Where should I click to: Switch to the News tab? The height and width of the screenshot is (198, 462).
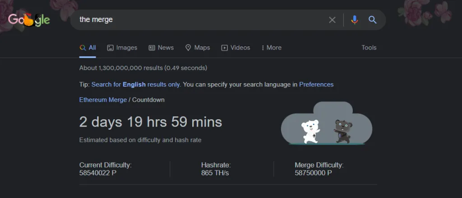(x=161, y=48)
